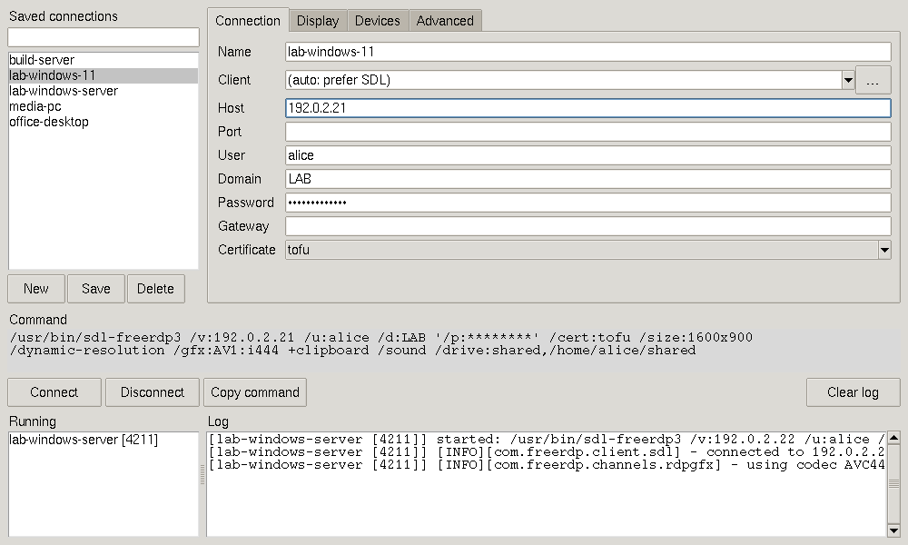Select build-server in saved connections
908x545 pixels.
(104, 60)
